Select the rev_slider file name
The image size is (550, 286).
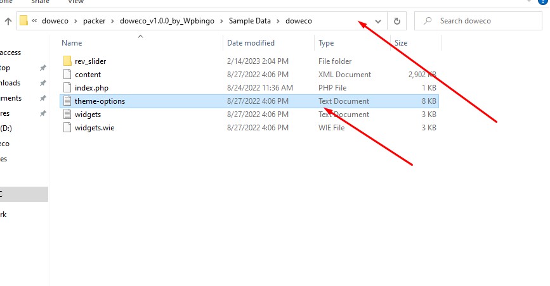pyautogui.click(x=91, y=61)
